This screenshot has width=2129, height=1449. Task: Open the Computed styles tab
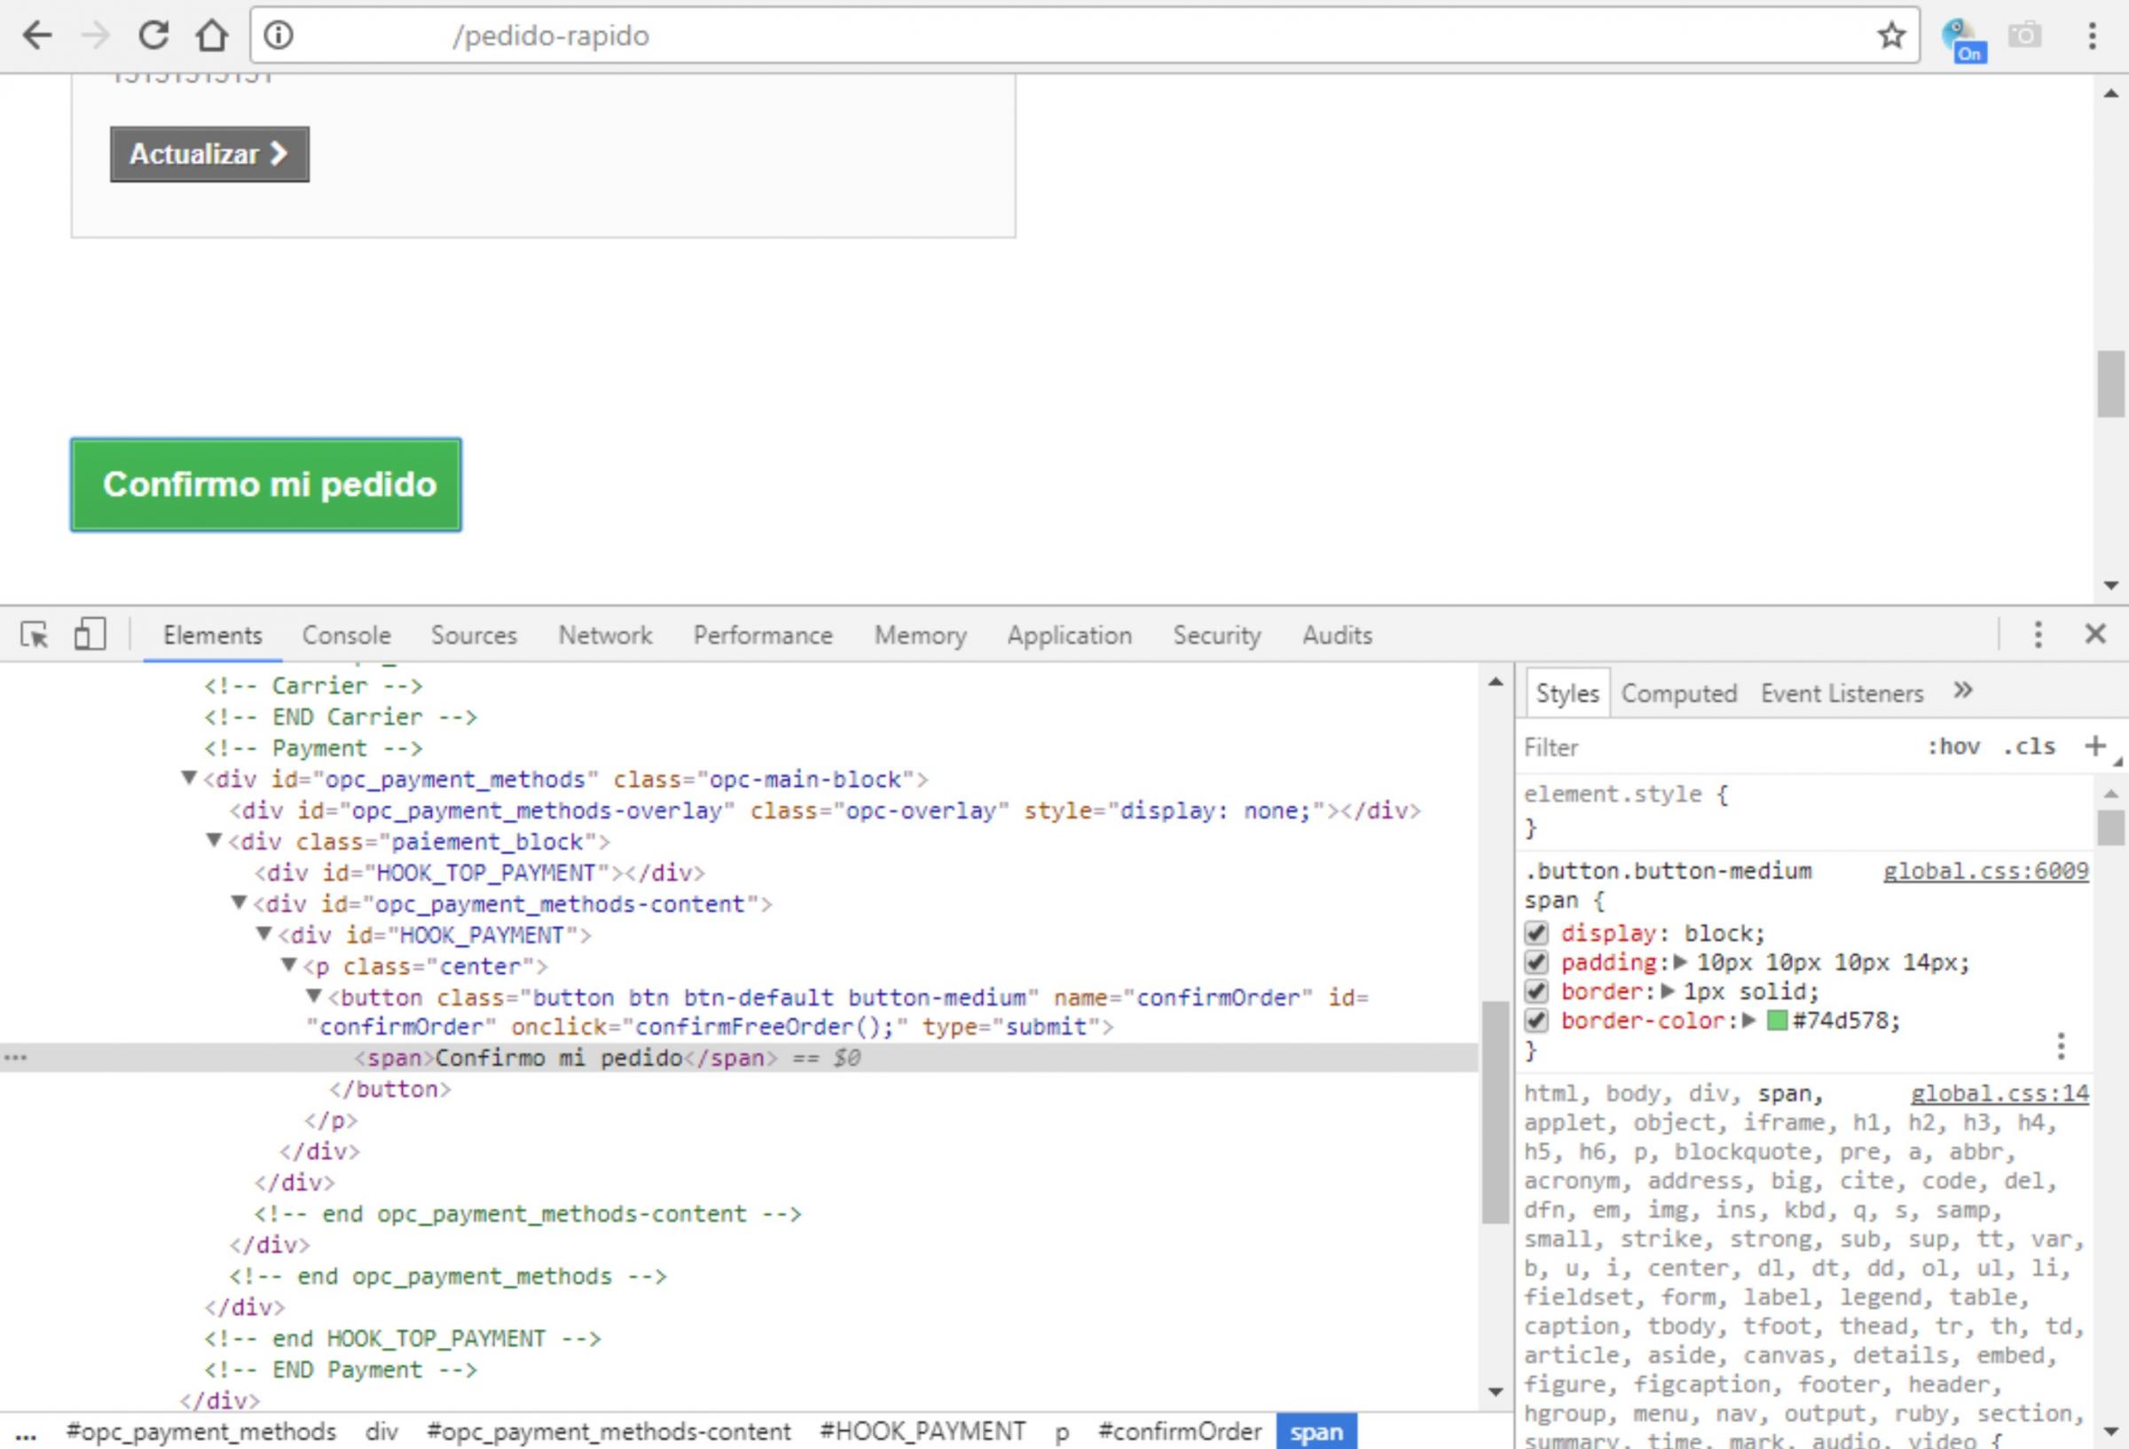pos(1678,693)
